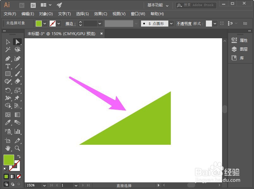The width and height of the screenshot is (254, 189).
Task: Select the Column Graph tool
Action: [17, 131]
